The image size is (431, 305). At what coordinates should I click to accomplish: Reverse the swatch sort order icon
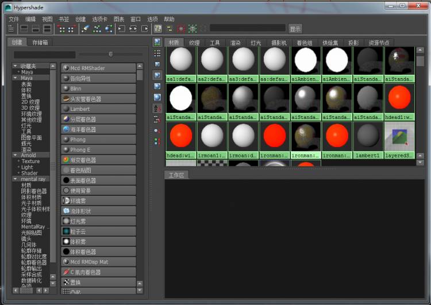click(x=157, y=141)
